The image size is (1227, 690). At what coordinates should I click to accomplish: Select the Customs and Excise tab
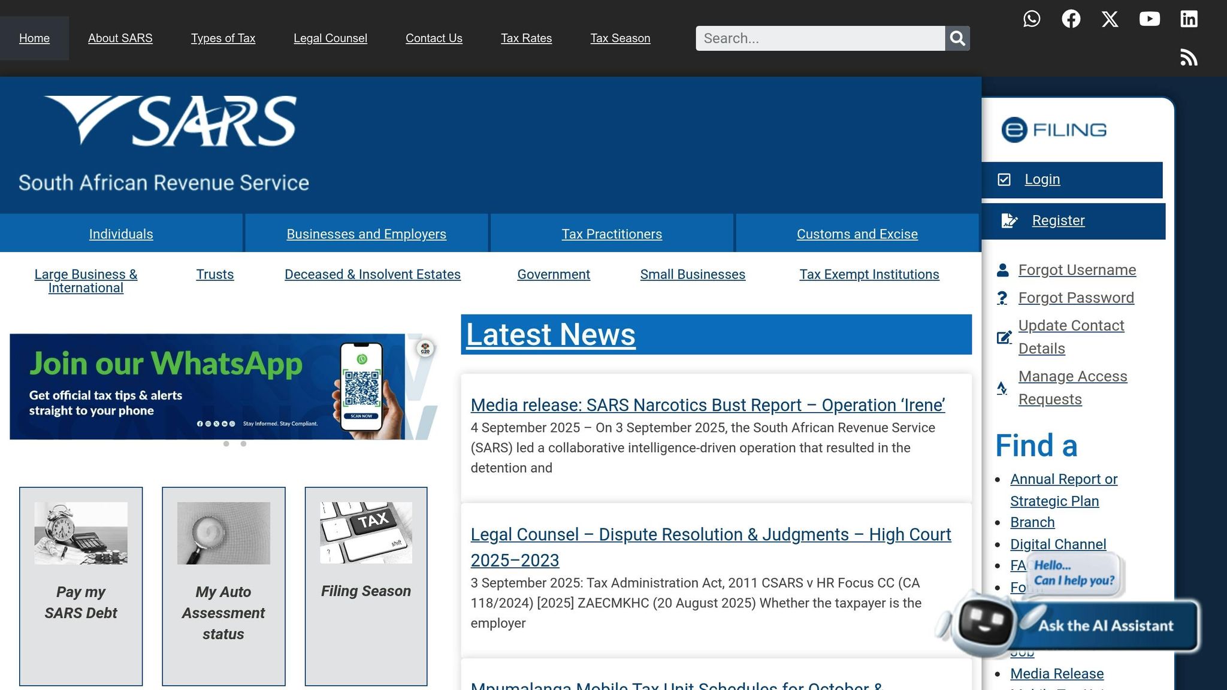pos(857,234)
